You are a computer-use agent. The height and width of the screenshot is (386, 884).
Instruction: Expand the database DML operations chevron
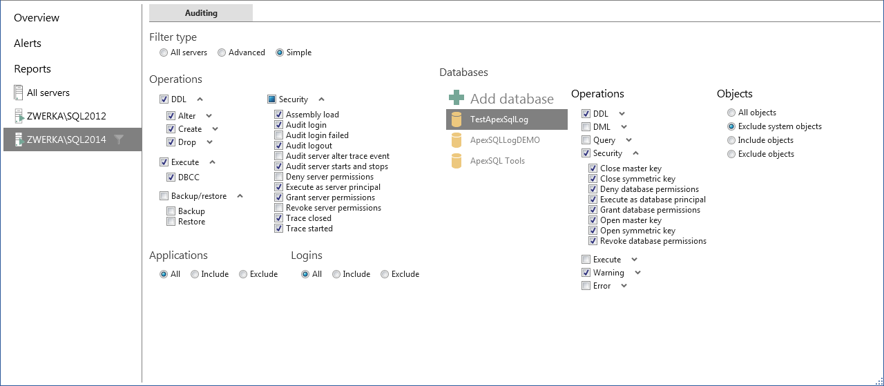pos(624,127)
